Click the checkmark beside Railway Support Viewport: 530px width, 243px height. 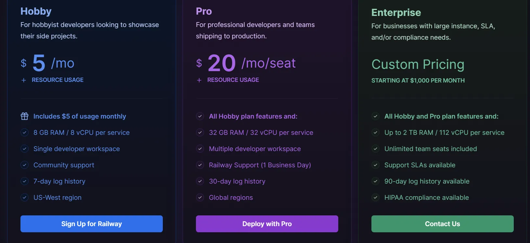(200, 165)
